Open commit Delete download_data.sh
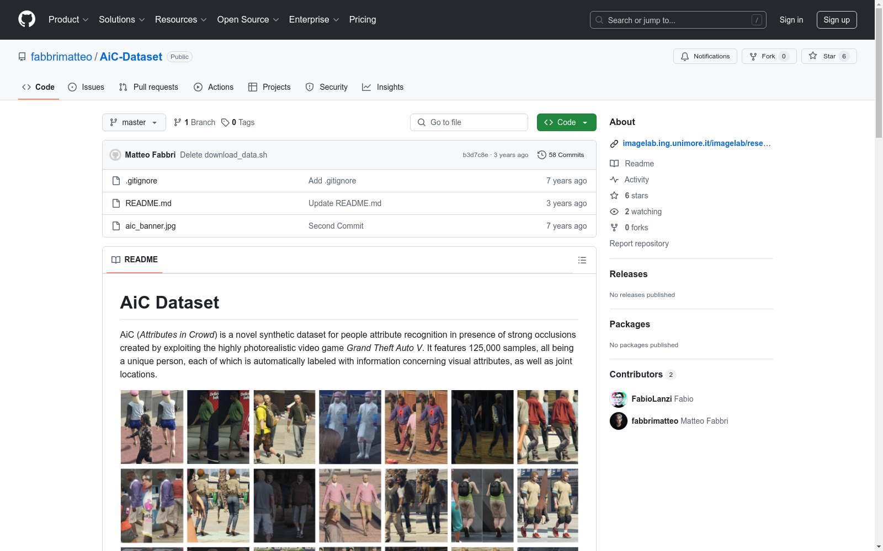Screen dimensions: 883x551 pyautogui.click(x=224, y=155)
